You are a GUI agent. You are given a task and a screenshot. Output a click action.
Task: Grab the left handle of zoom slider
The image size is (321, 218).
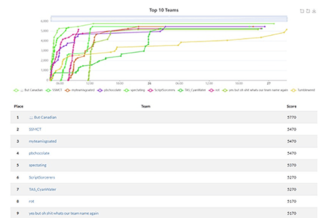(x=51, y=19)
